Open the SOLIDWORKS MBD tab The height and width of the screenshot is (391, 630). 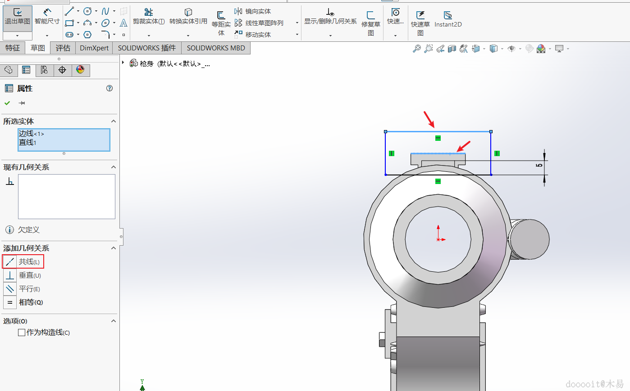(216, 48)
